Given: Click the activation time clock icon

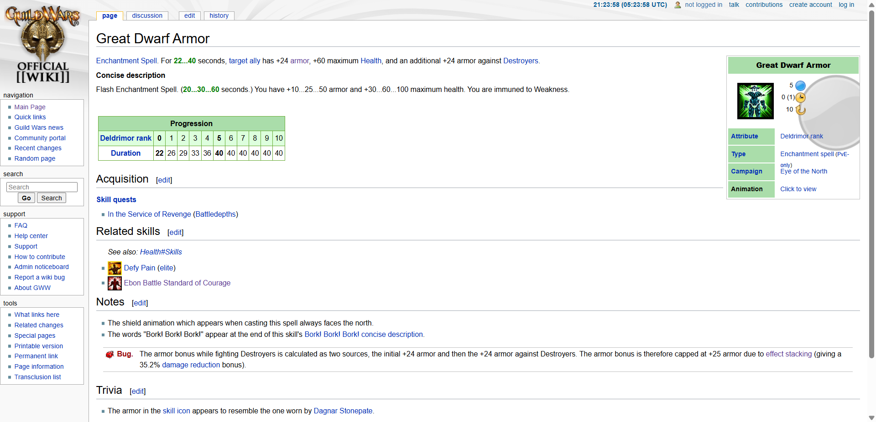Looking at the screenshot, I should (x=800, y=97).
